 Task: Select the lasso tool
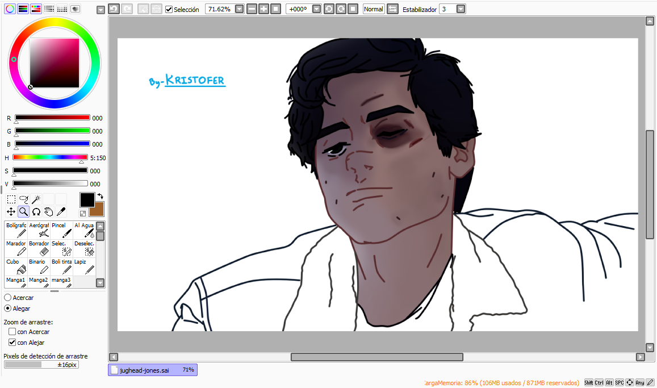[x=24, y=199]
